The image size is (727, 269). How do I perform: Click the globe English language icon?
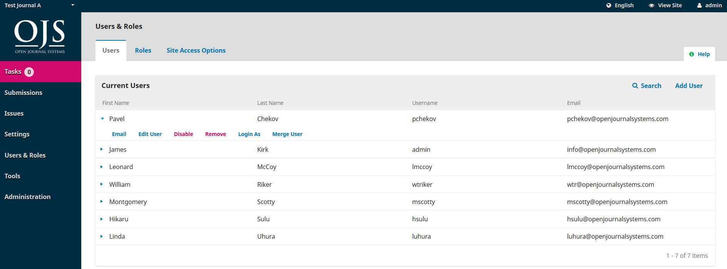tap(609, 5)
